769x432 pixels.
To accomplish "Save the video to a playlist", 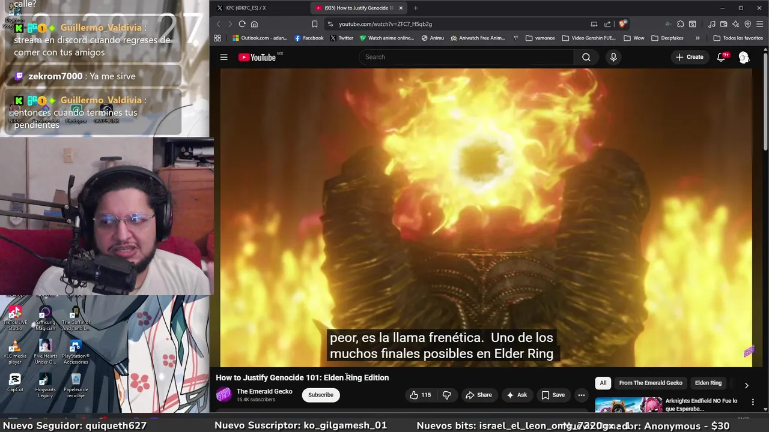I will tap(553, 395).
